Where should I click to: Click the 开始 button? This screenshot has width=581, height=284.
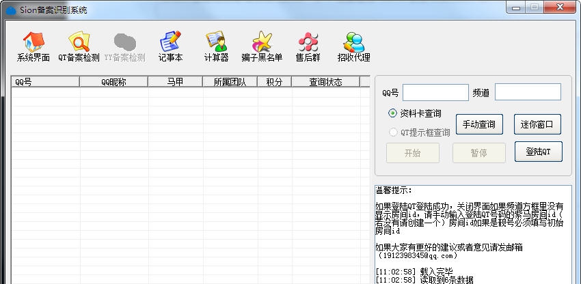(413, 153)
